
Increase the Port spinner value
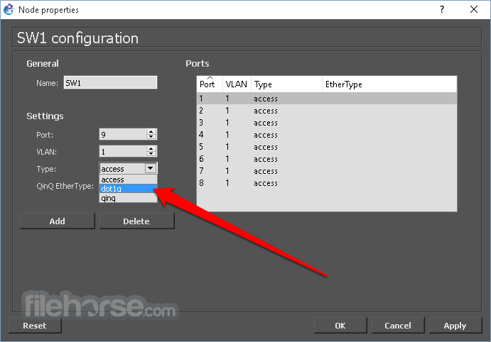[x=151, y=131]
